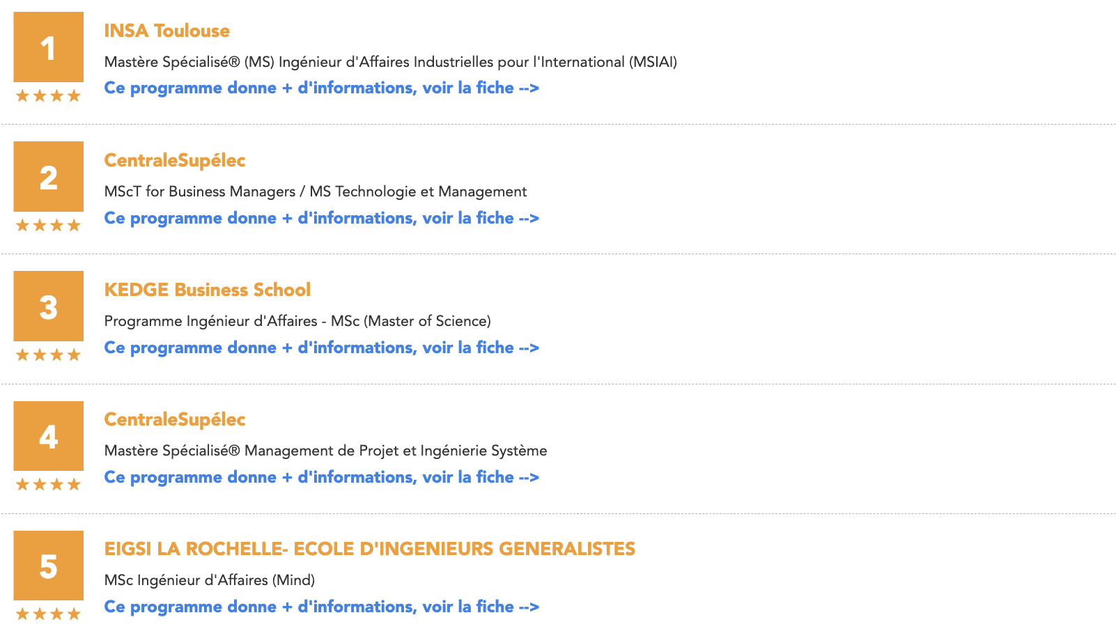Click the first star under rank 1
This screenshot has width=1116, height=638.
click(x=21, y=96)
